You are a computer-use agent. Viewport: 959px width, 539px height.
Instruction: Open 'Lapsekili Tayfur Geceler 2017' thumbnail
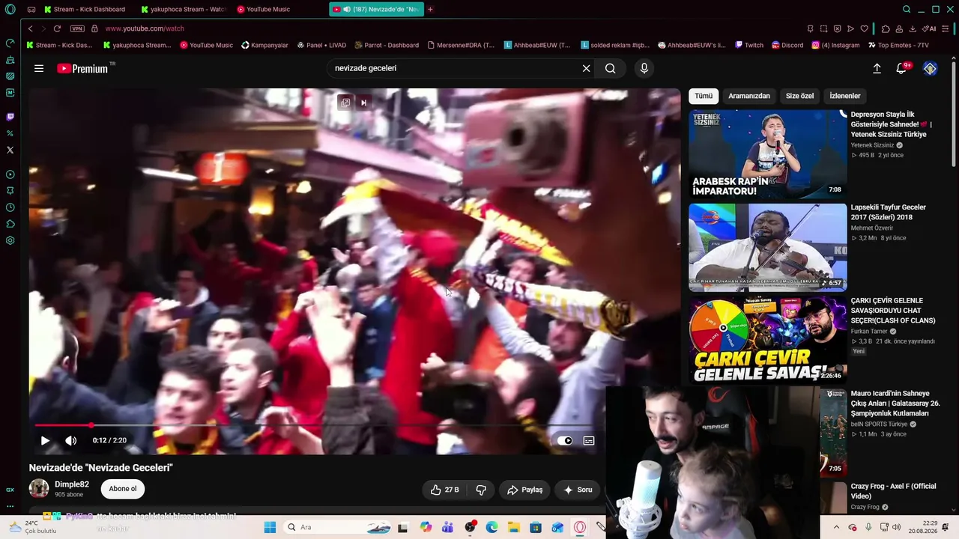(x=768, y=247)
